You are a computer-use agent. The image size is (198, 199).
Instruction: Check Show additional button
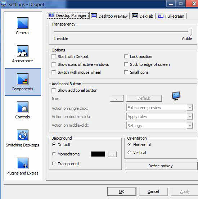[54, 90]
